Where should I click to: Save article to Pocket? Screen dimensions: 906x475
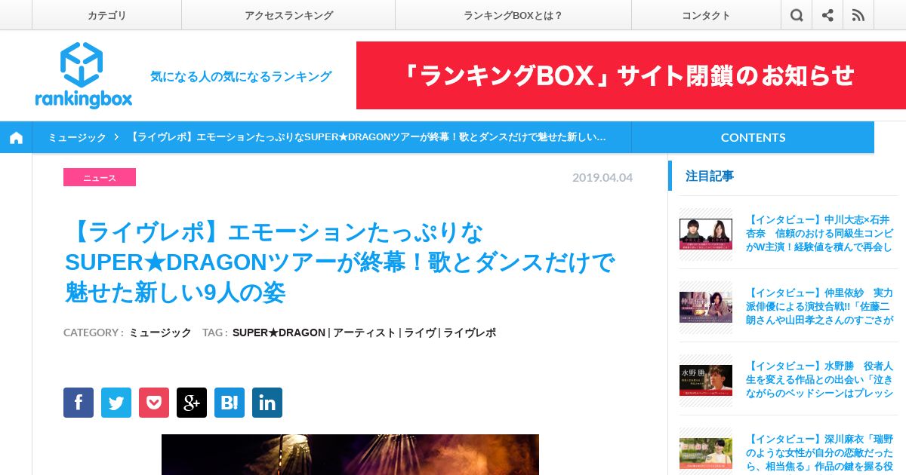[x=154, y=403]
